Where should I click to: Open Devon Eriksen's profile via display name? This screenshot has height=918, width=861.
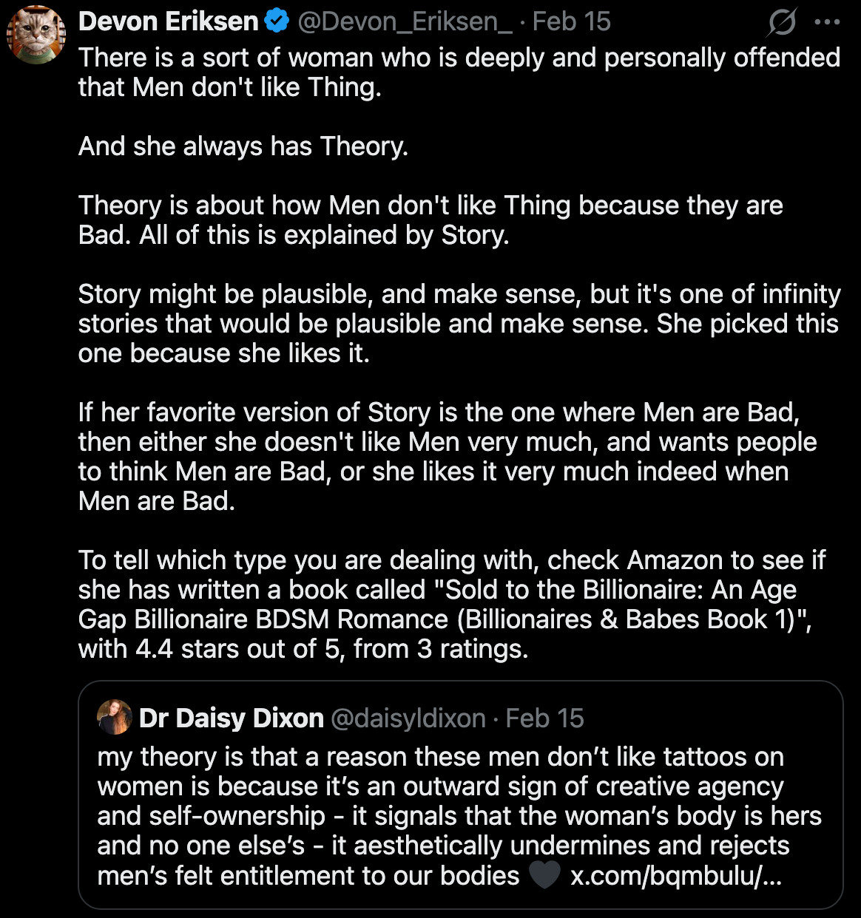pos(169,22)
